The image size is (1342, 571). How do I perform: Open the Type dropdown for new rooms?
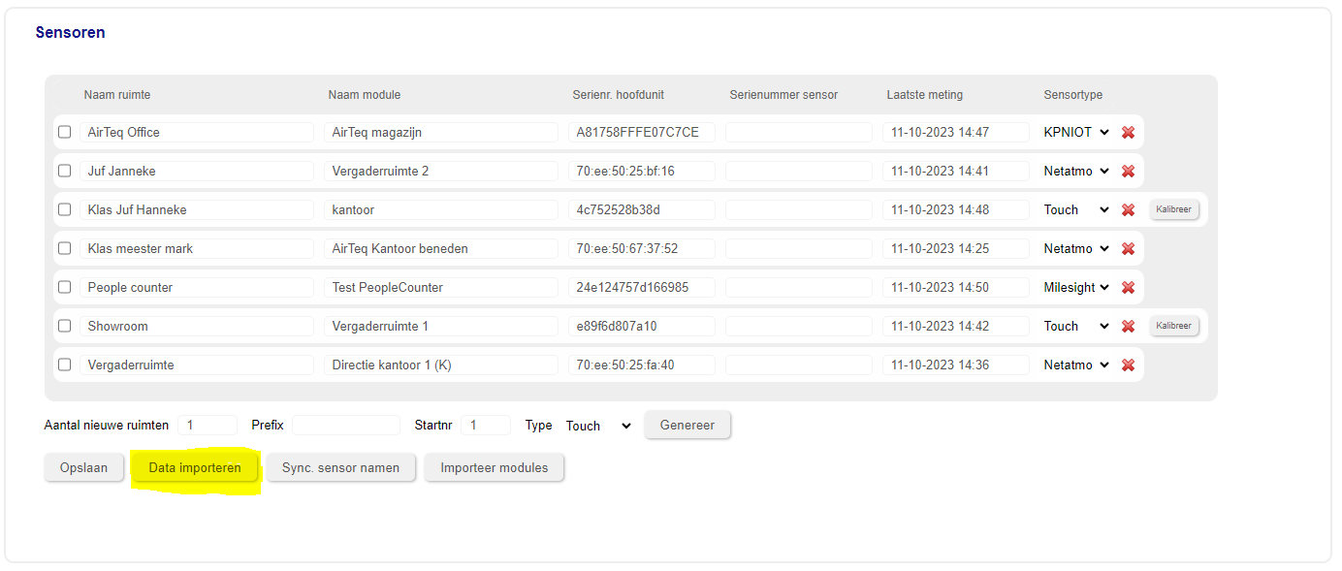[598, 426]
